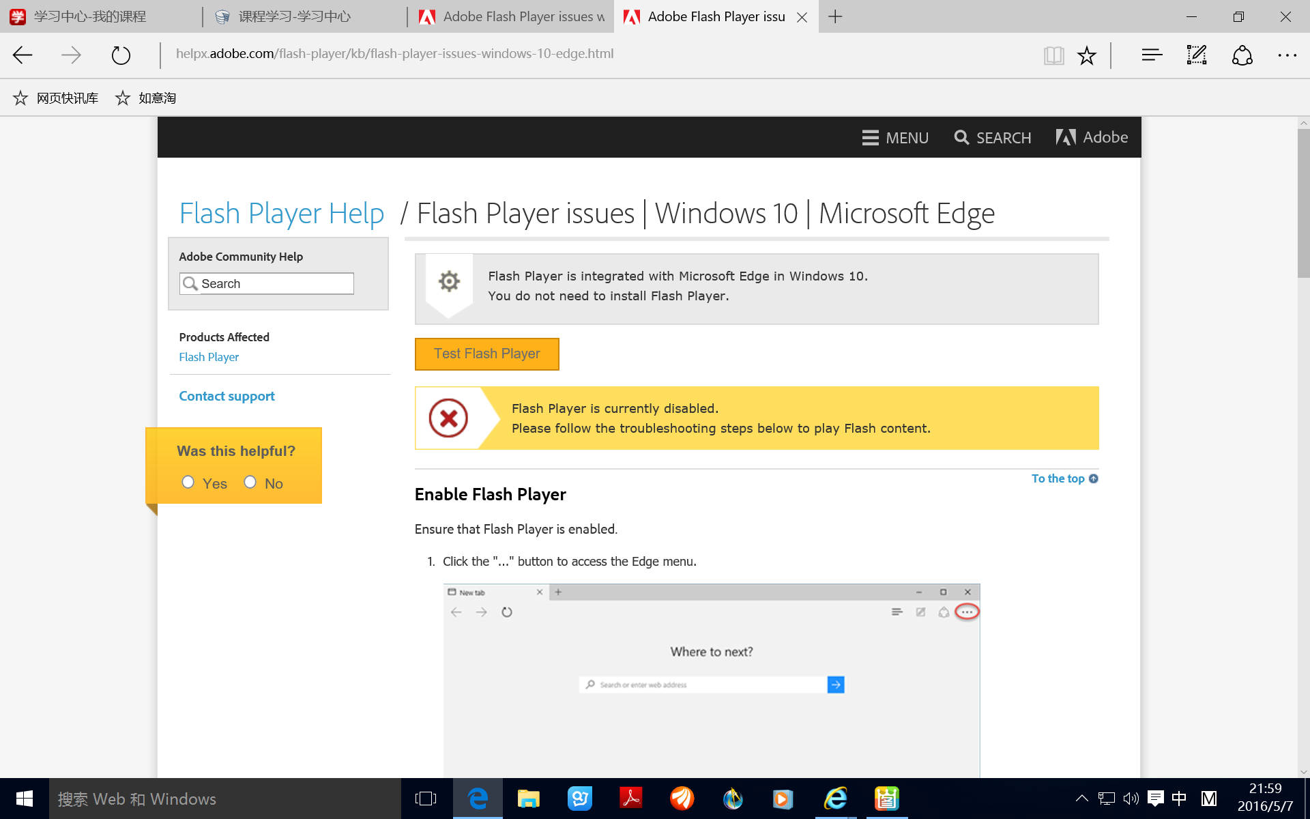Open 如意淘 favorites bookmark
The width and height of the screenshot is (1310, 819).
[x=145, y=98]
